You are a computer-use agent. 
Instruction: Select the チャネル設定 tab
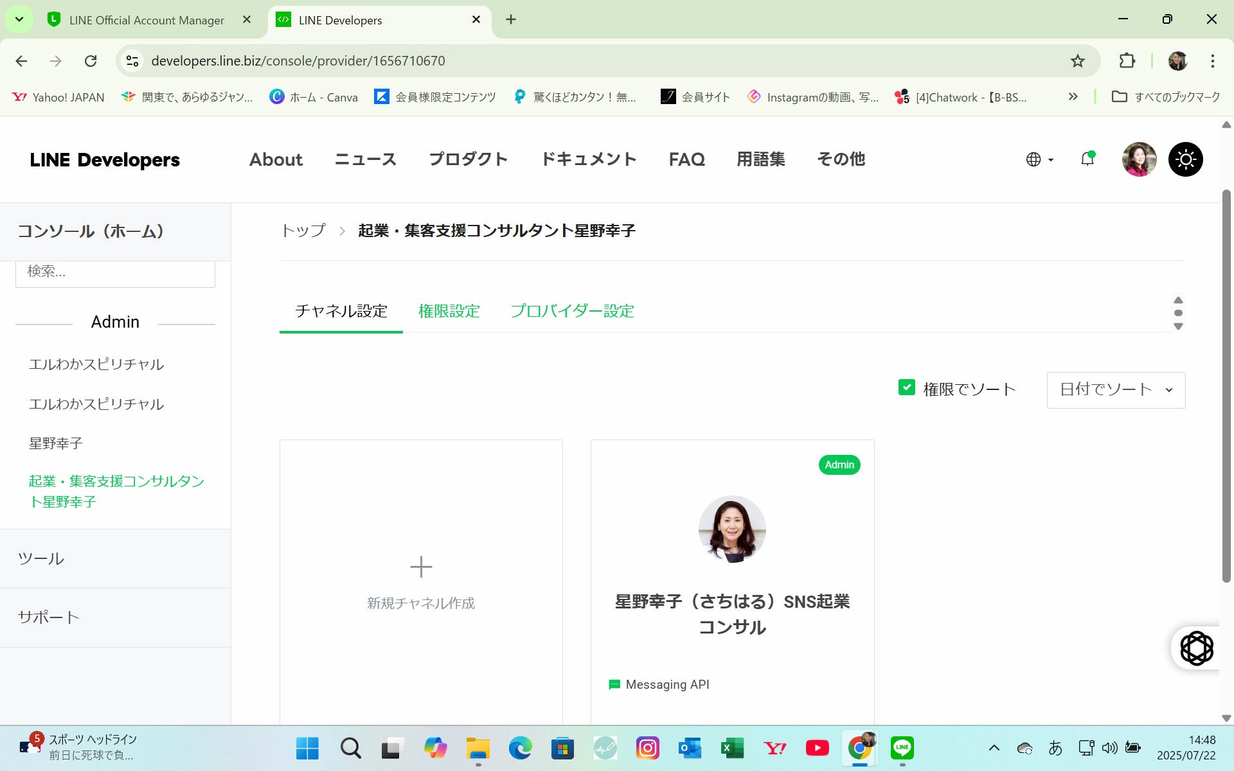pyautogui.click(x=341, y=311)
